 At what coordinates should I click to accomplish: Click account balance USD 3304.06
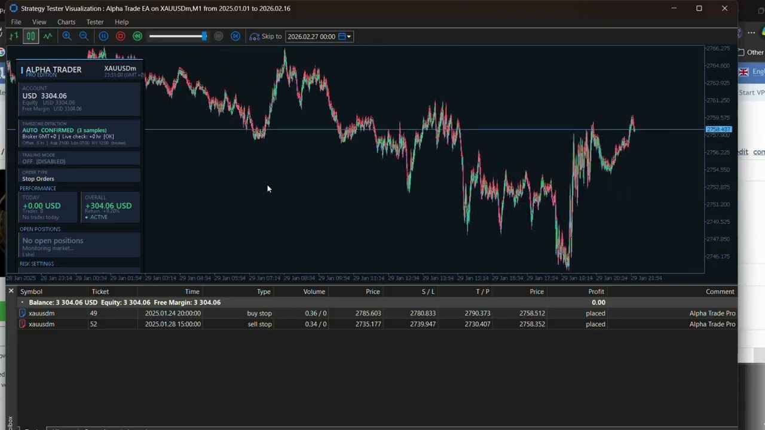[44, 96]
